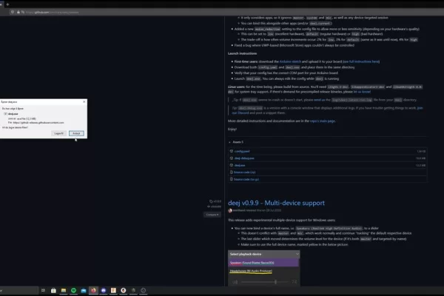Click the deej.exe file icon in the dialog
444x296 pixels.
(5, 114)
